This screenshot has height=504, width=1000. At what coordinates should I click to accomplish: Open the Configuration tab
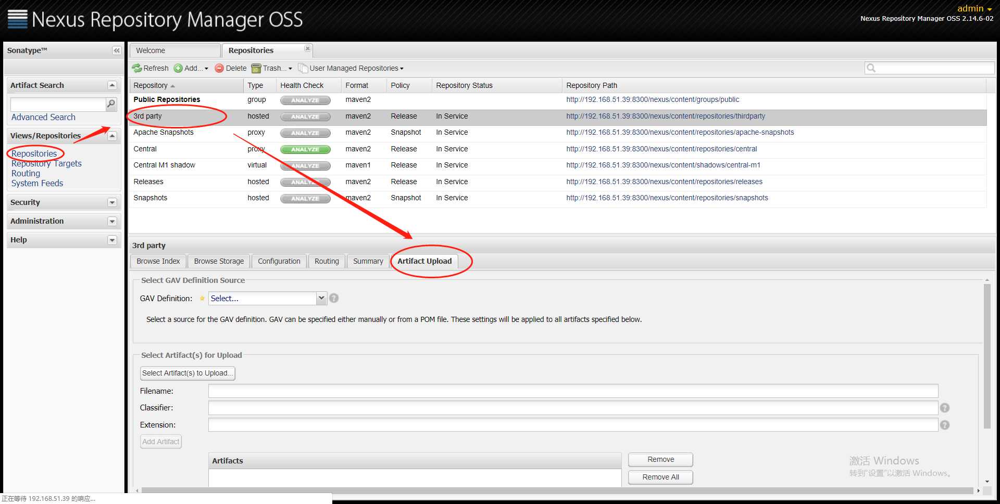click(279, 261)
